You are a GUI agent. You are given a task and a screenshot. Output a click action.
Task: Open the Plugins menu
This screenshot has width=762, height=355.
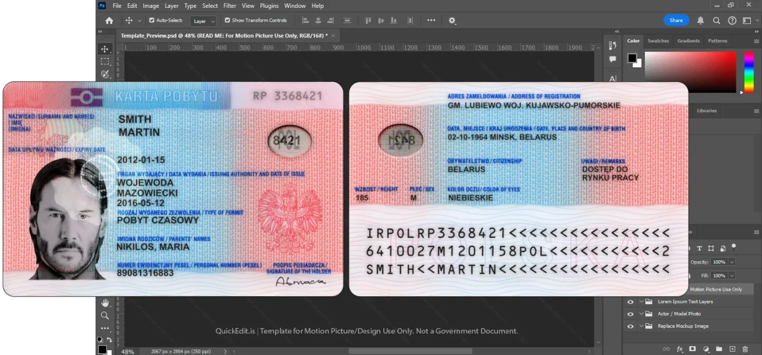click(x=269, y=6)
